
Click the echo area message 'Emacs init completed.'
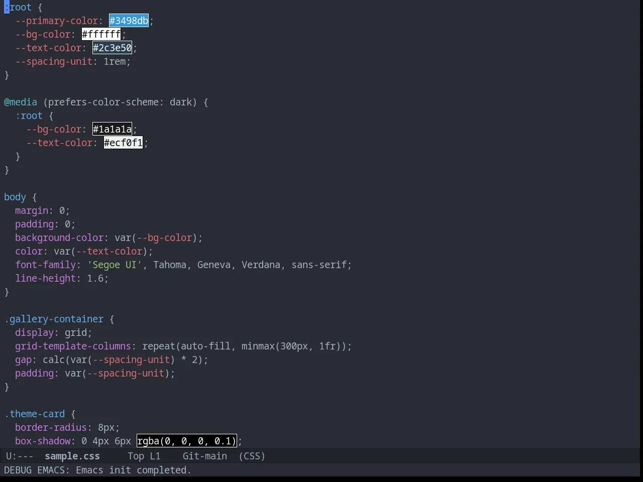tap(134, 470)
